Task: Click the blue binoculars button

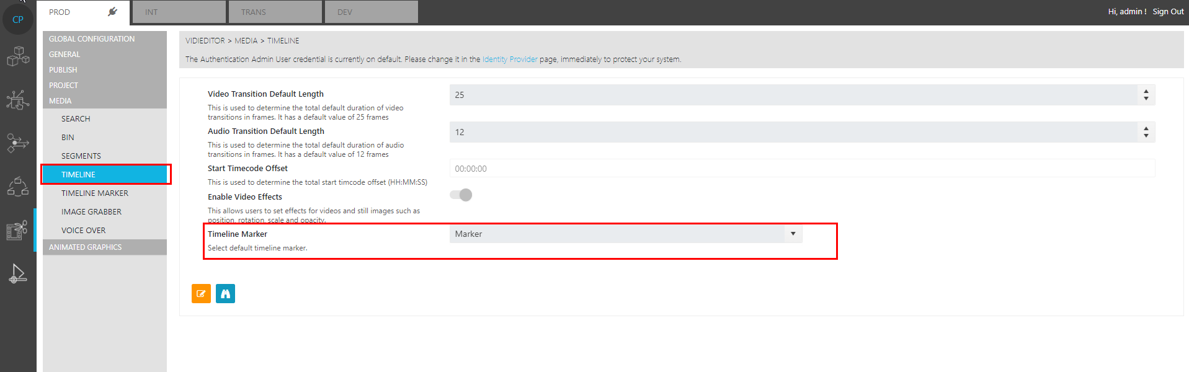Action: click(225, 294)
